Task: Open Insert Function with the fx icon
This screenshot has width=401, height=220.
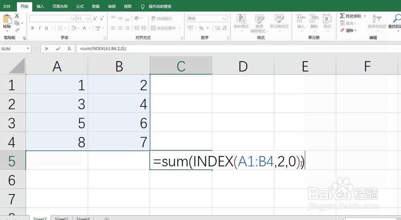Action: tap(69, 48)
